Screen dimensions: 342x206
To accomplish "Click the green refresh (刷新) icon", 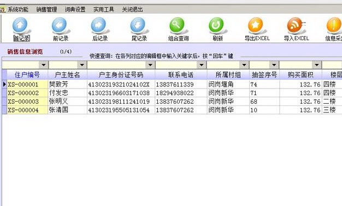I will [x=216, y=26].
